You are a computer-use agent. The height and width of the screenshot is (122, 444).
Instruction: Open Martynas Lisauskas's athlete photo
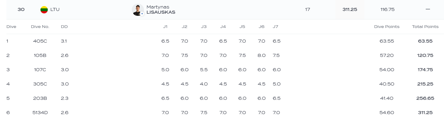[137, 9]
